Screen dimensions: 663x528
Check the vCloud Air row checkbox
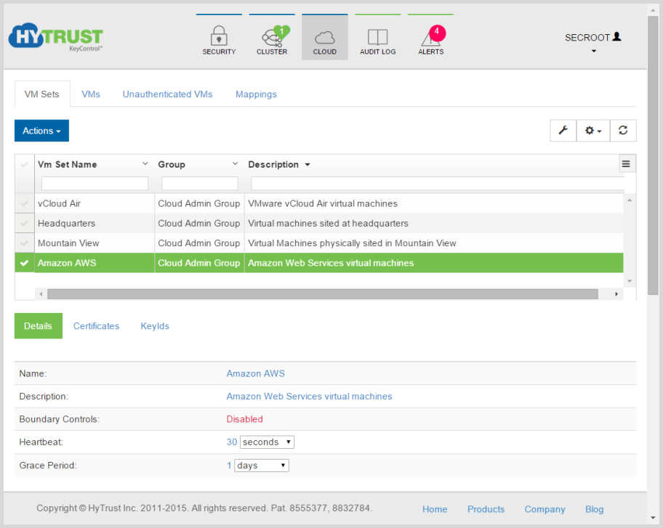coord(24,203)
